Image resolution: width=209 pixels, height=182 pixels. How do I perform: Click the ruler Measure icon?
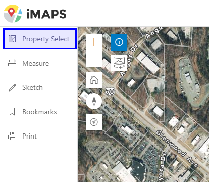(x=12, y=63)
